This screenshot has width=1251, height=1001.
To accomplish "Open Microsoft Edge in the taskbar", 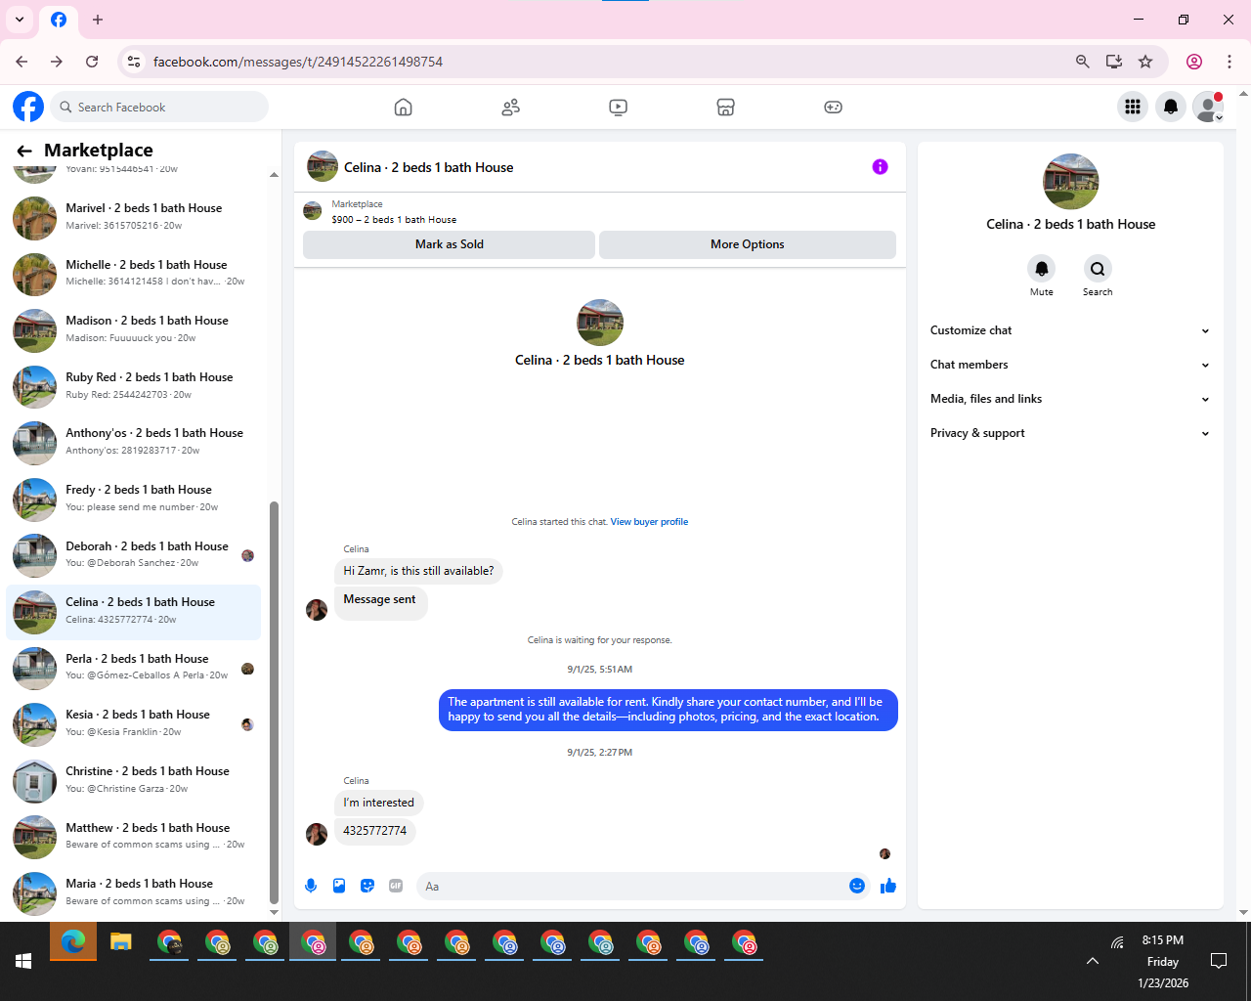I will tap(73, 942).
